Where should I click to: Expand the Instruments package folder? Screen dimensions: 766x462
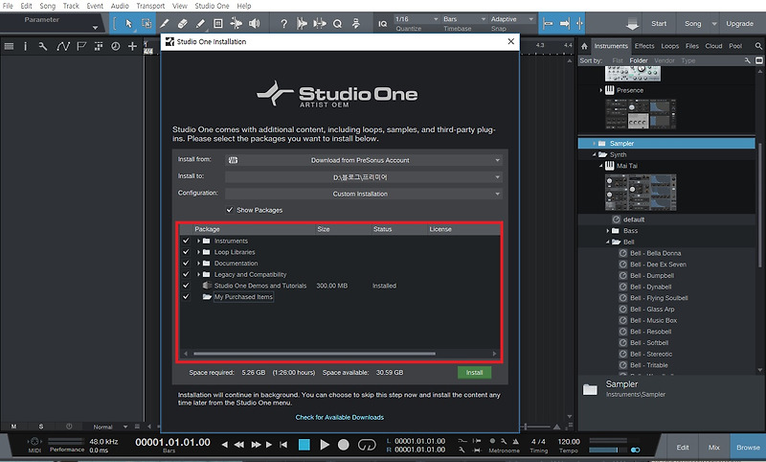point(198,241)
